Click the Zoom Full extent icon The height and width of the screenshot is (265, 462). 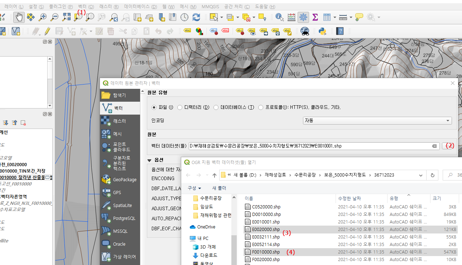pos(67,16)
